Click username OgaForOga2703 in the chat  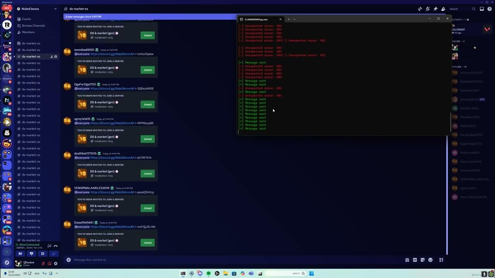[x=85, y=84]
